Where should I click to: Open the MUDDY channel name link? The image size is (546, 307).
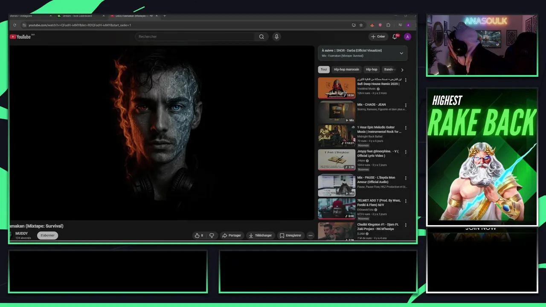pyautogui.click(x=21, y=234)
